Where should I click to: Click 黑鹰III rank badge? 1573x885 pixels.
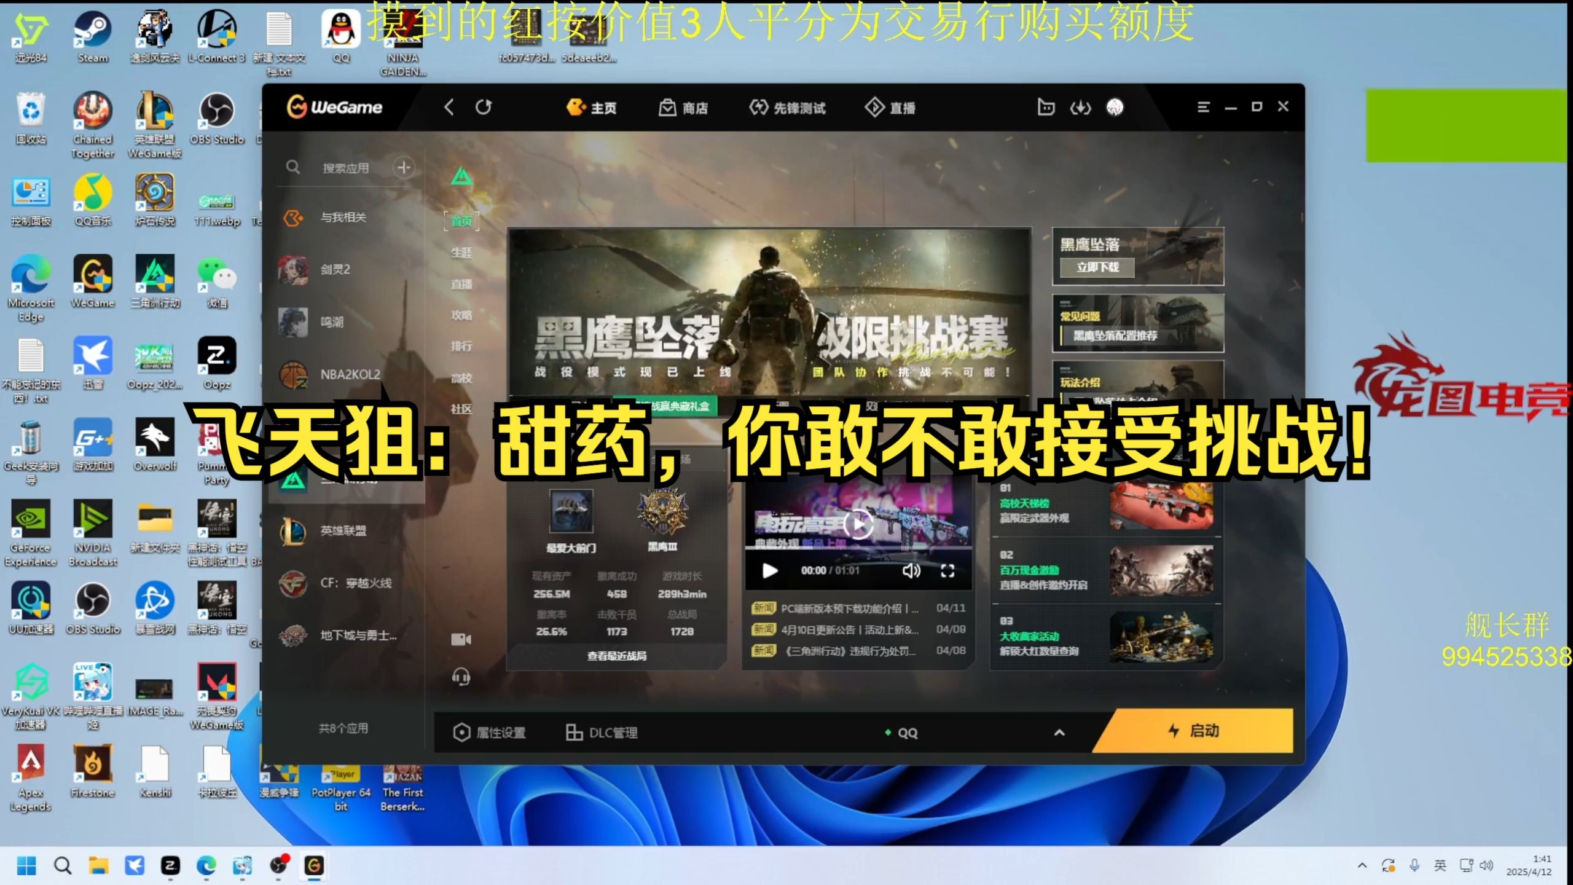pos(662,511)
